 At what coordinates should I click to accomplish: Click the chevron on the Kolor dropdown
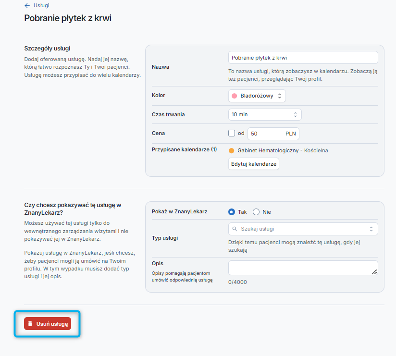(x=280, y=96)
